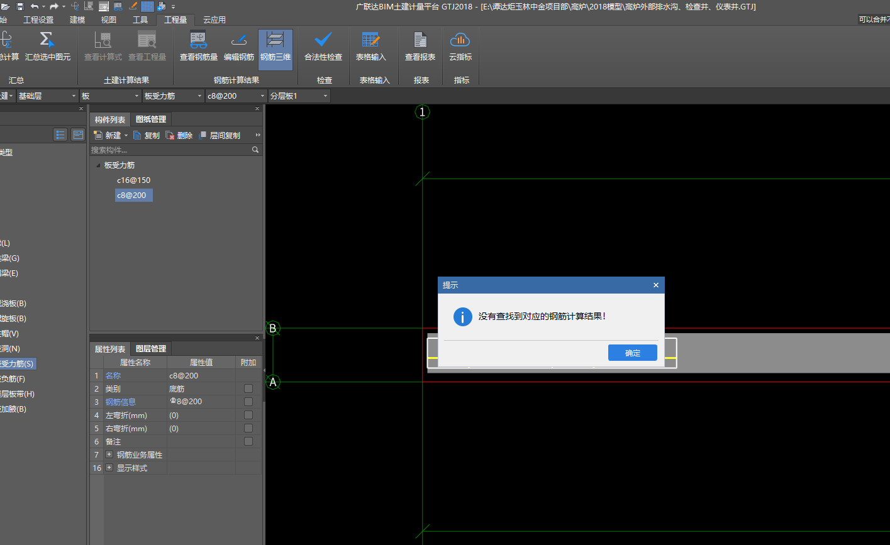Open the 基础层 floor dropdown
Image resolution: width=890 pixels, height=545 pixels.
(47, 96)
